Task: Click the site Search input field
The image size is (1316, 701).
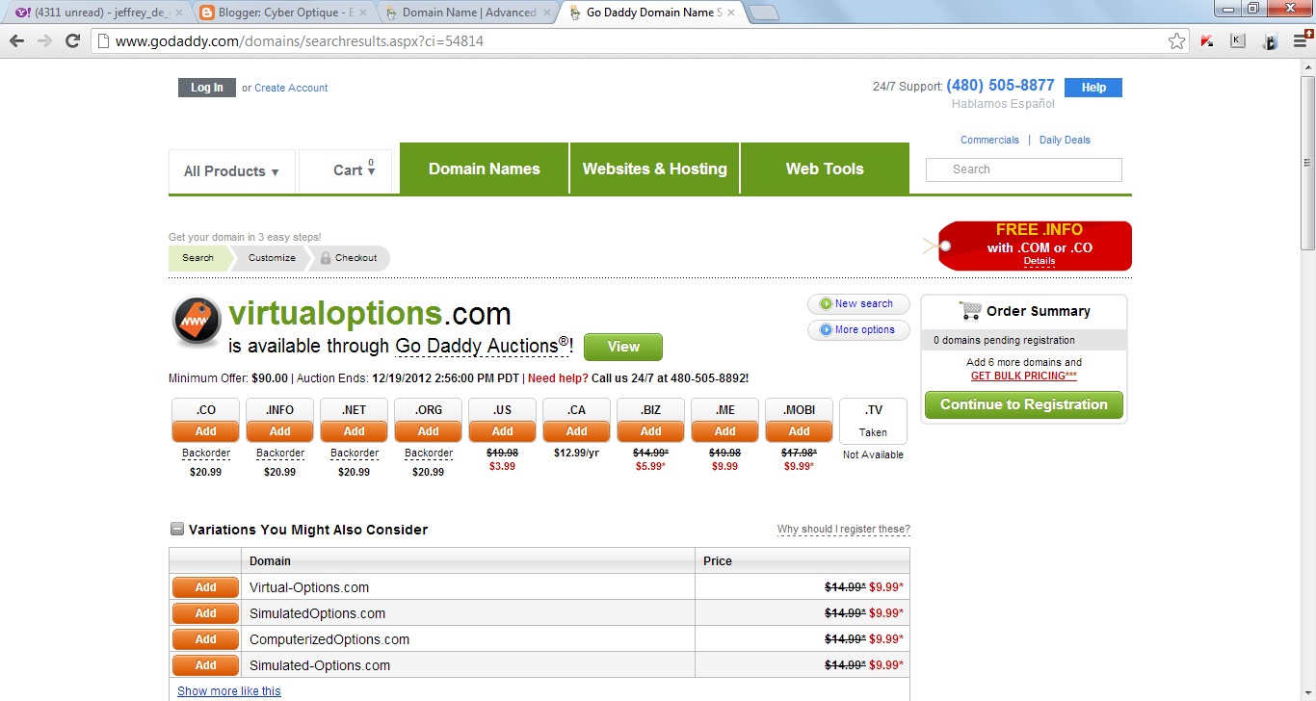Action: coord(1024,169)
